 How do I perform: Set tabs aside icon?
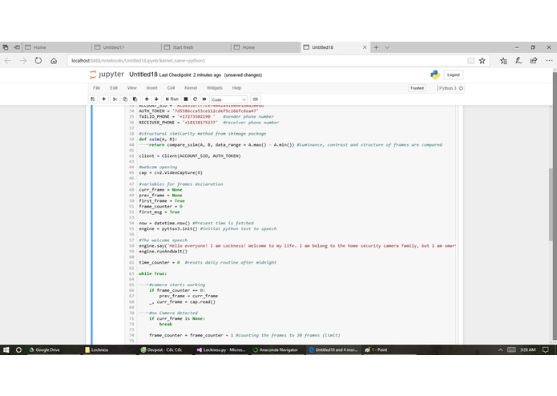(x=17, y=47)
